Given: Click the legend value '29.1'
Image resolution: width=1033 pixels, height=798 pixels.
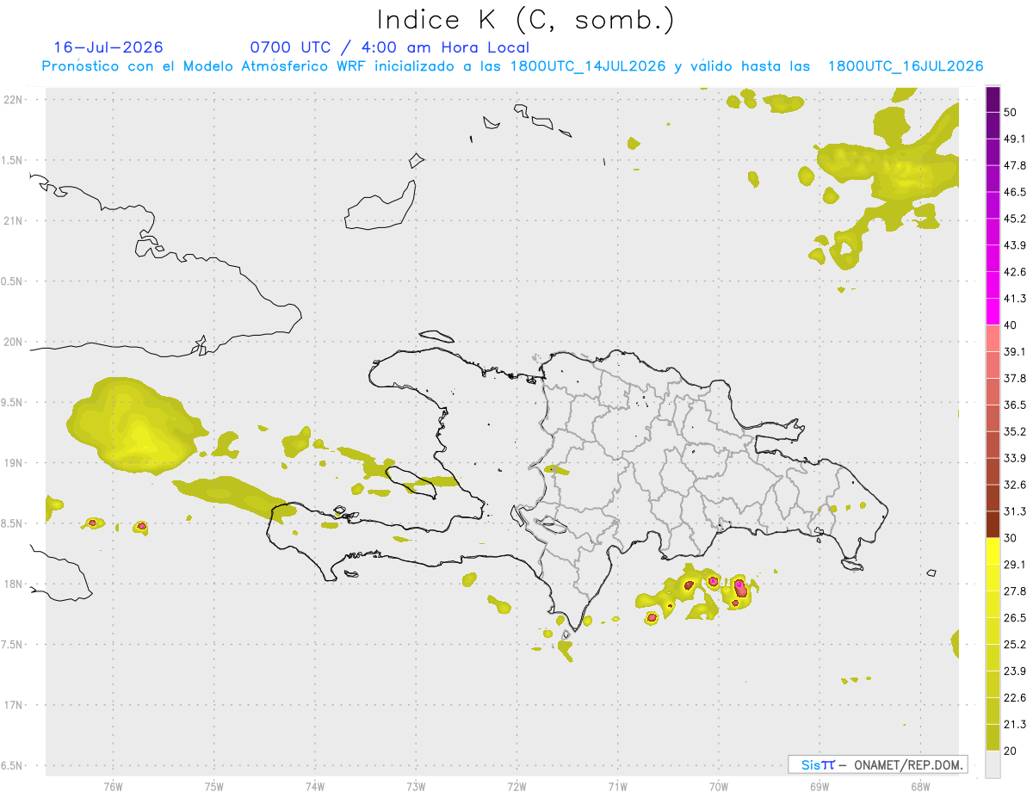Looking at the screenshot, I should point(1015,564).
